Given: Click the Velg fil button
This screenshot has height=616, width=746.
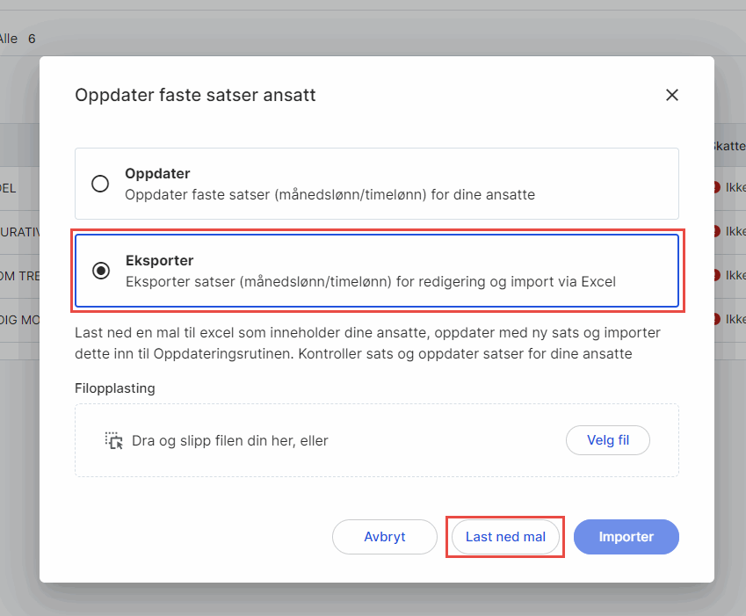Looking at the screenshot, I should tap(607, 439).
